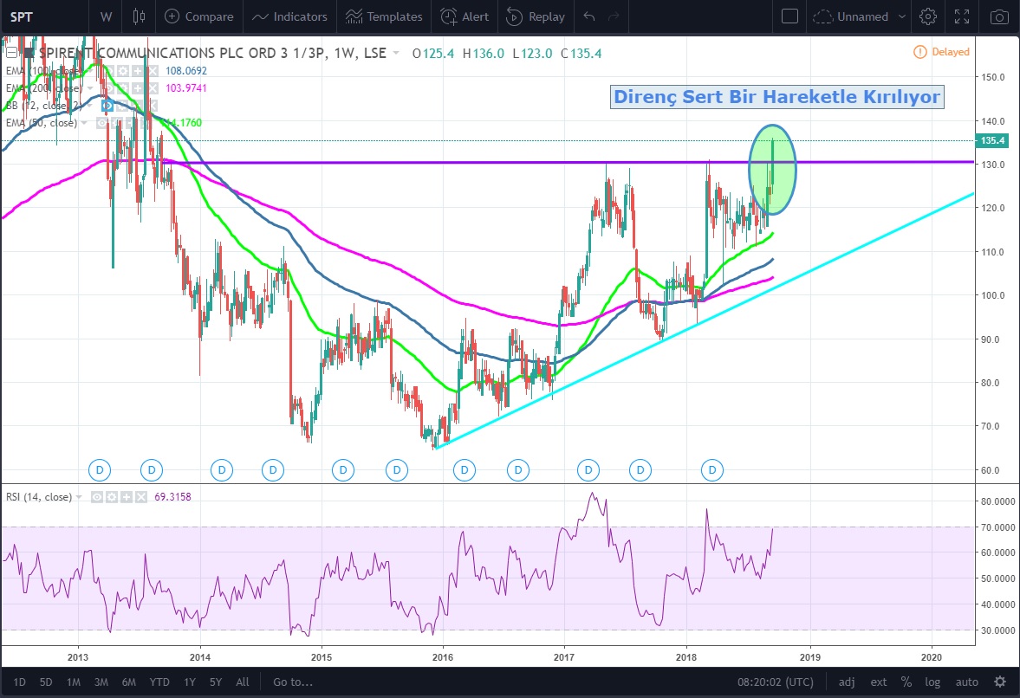Open bottom-right chart settings gear

(x=1000, y=682)
